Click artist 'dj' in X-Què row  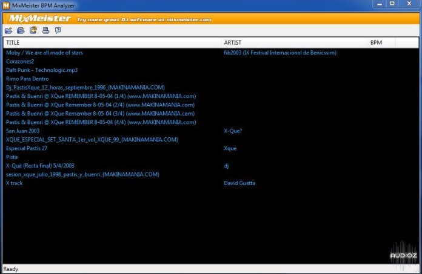[x=226, y=166]
